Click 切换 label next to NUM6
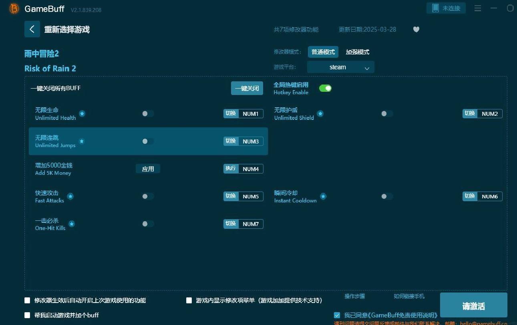517x325 pixels. (470, 196)
